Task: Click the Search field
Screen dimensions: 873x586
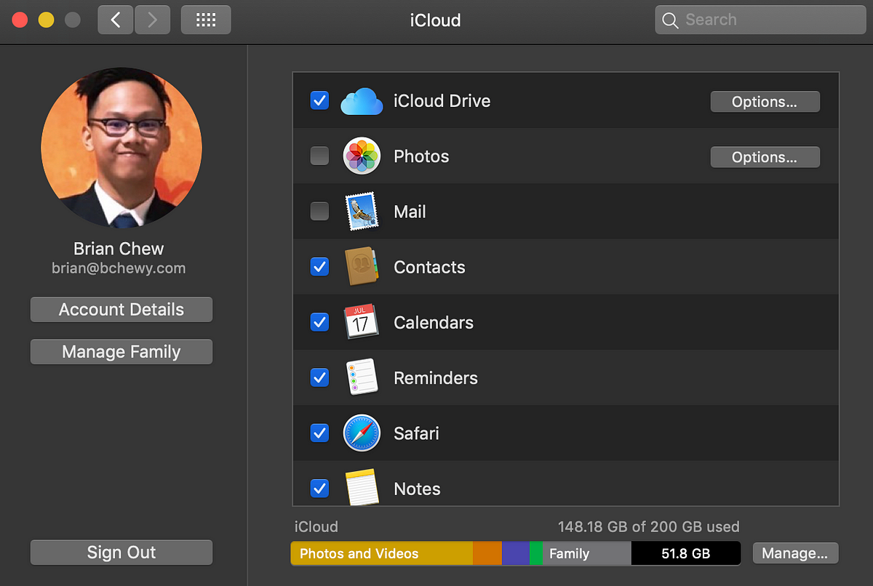Action: (760, 20)
